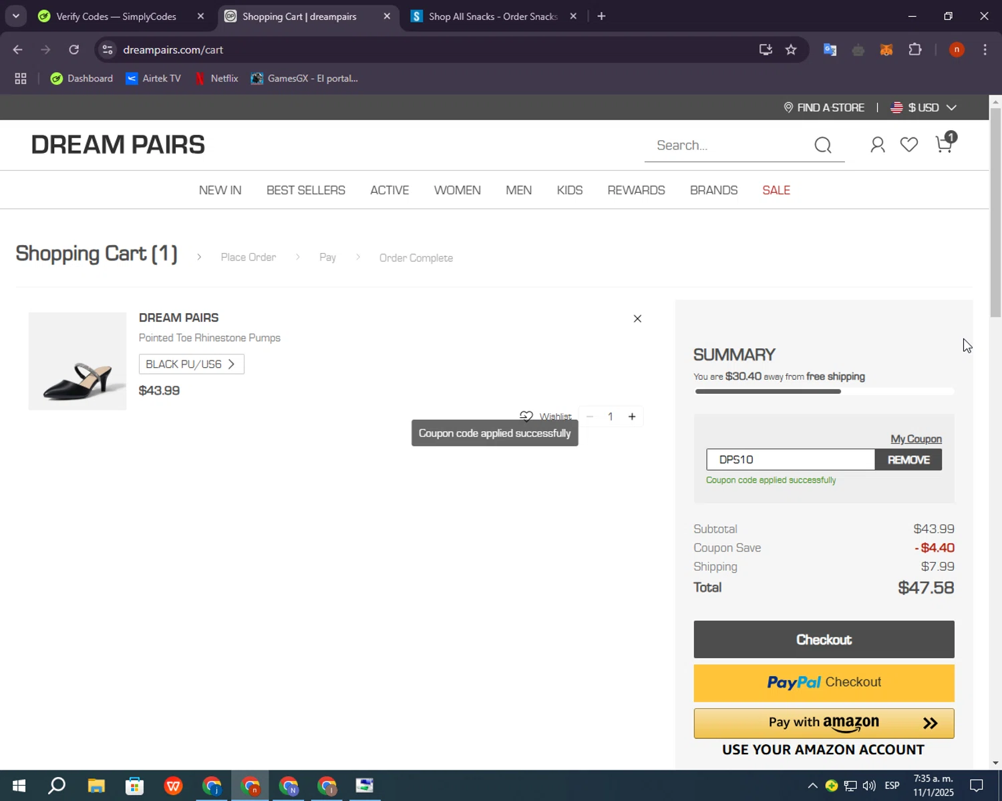Click the coupon code input with DPS10
The width and height of the screenshot is (1002, 801).
pos(791,459)
